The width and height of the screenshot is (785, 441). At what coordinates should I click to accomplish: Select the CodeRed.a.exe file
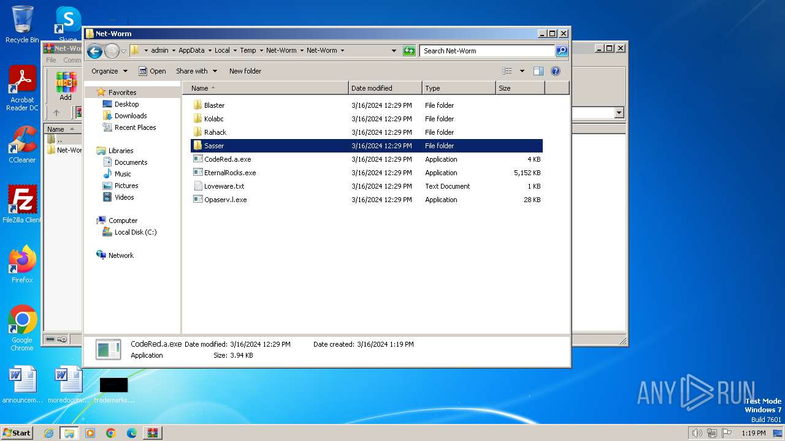(x=227, y=159)
